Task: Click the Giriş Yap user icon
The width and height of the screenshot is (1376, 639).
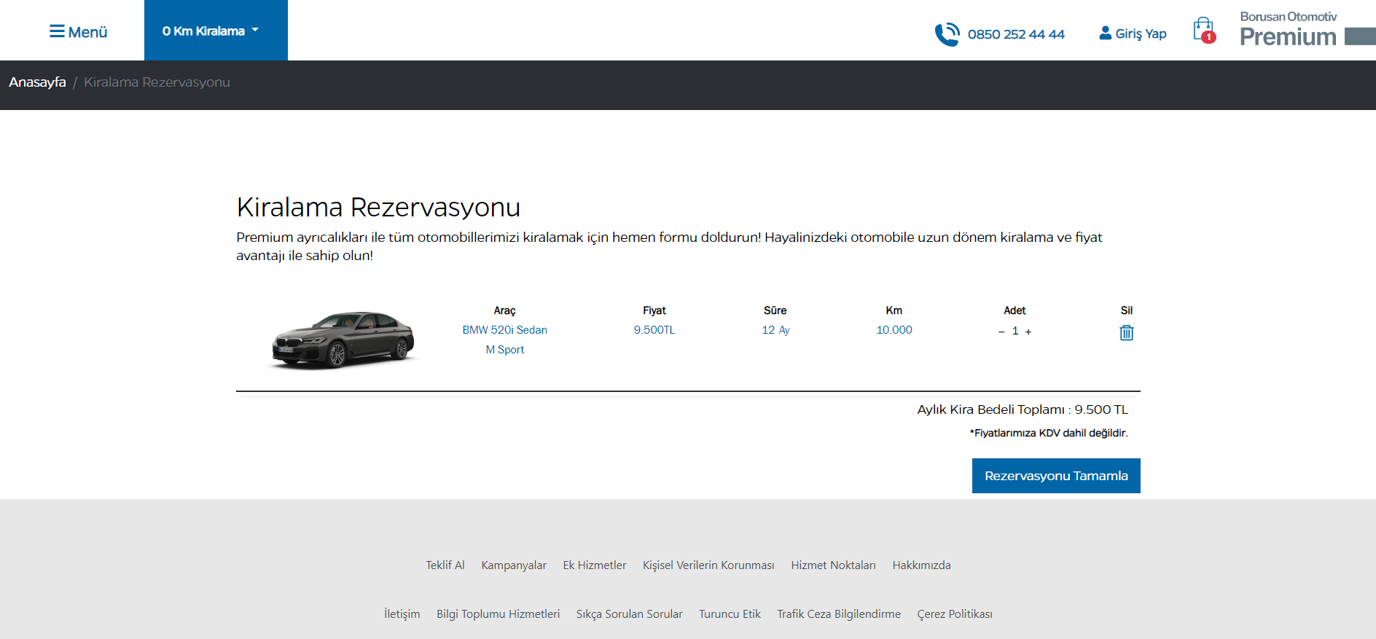Action: pos(1106,33)
